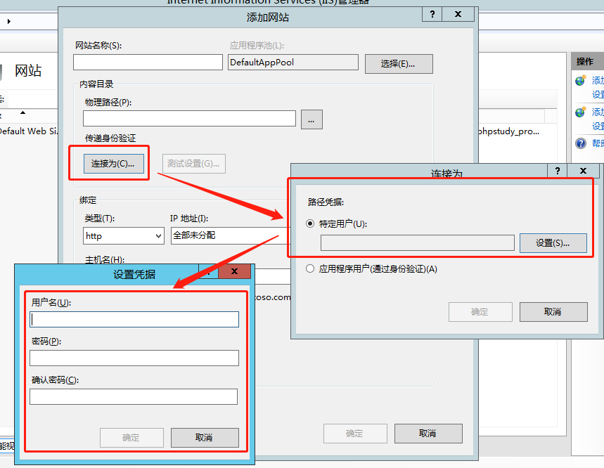The image size is (604, 468).
Task: Click the second globe icon in the 操作 pane
Action: [x=579, y=110]
